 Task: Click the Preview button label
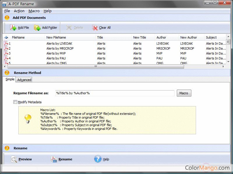click(25, 159)
